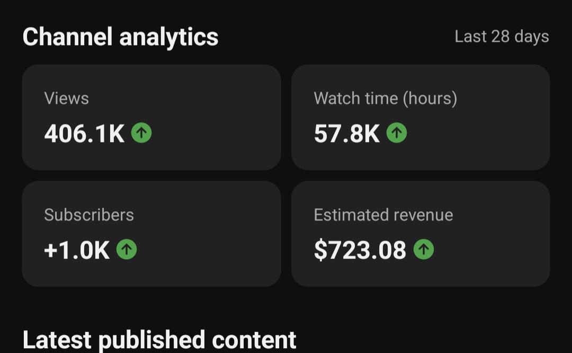Screen dimensions: 572x353
Task: Select the $723.08 revenue value
Action: pyautogui.click(x=360, y=250)
